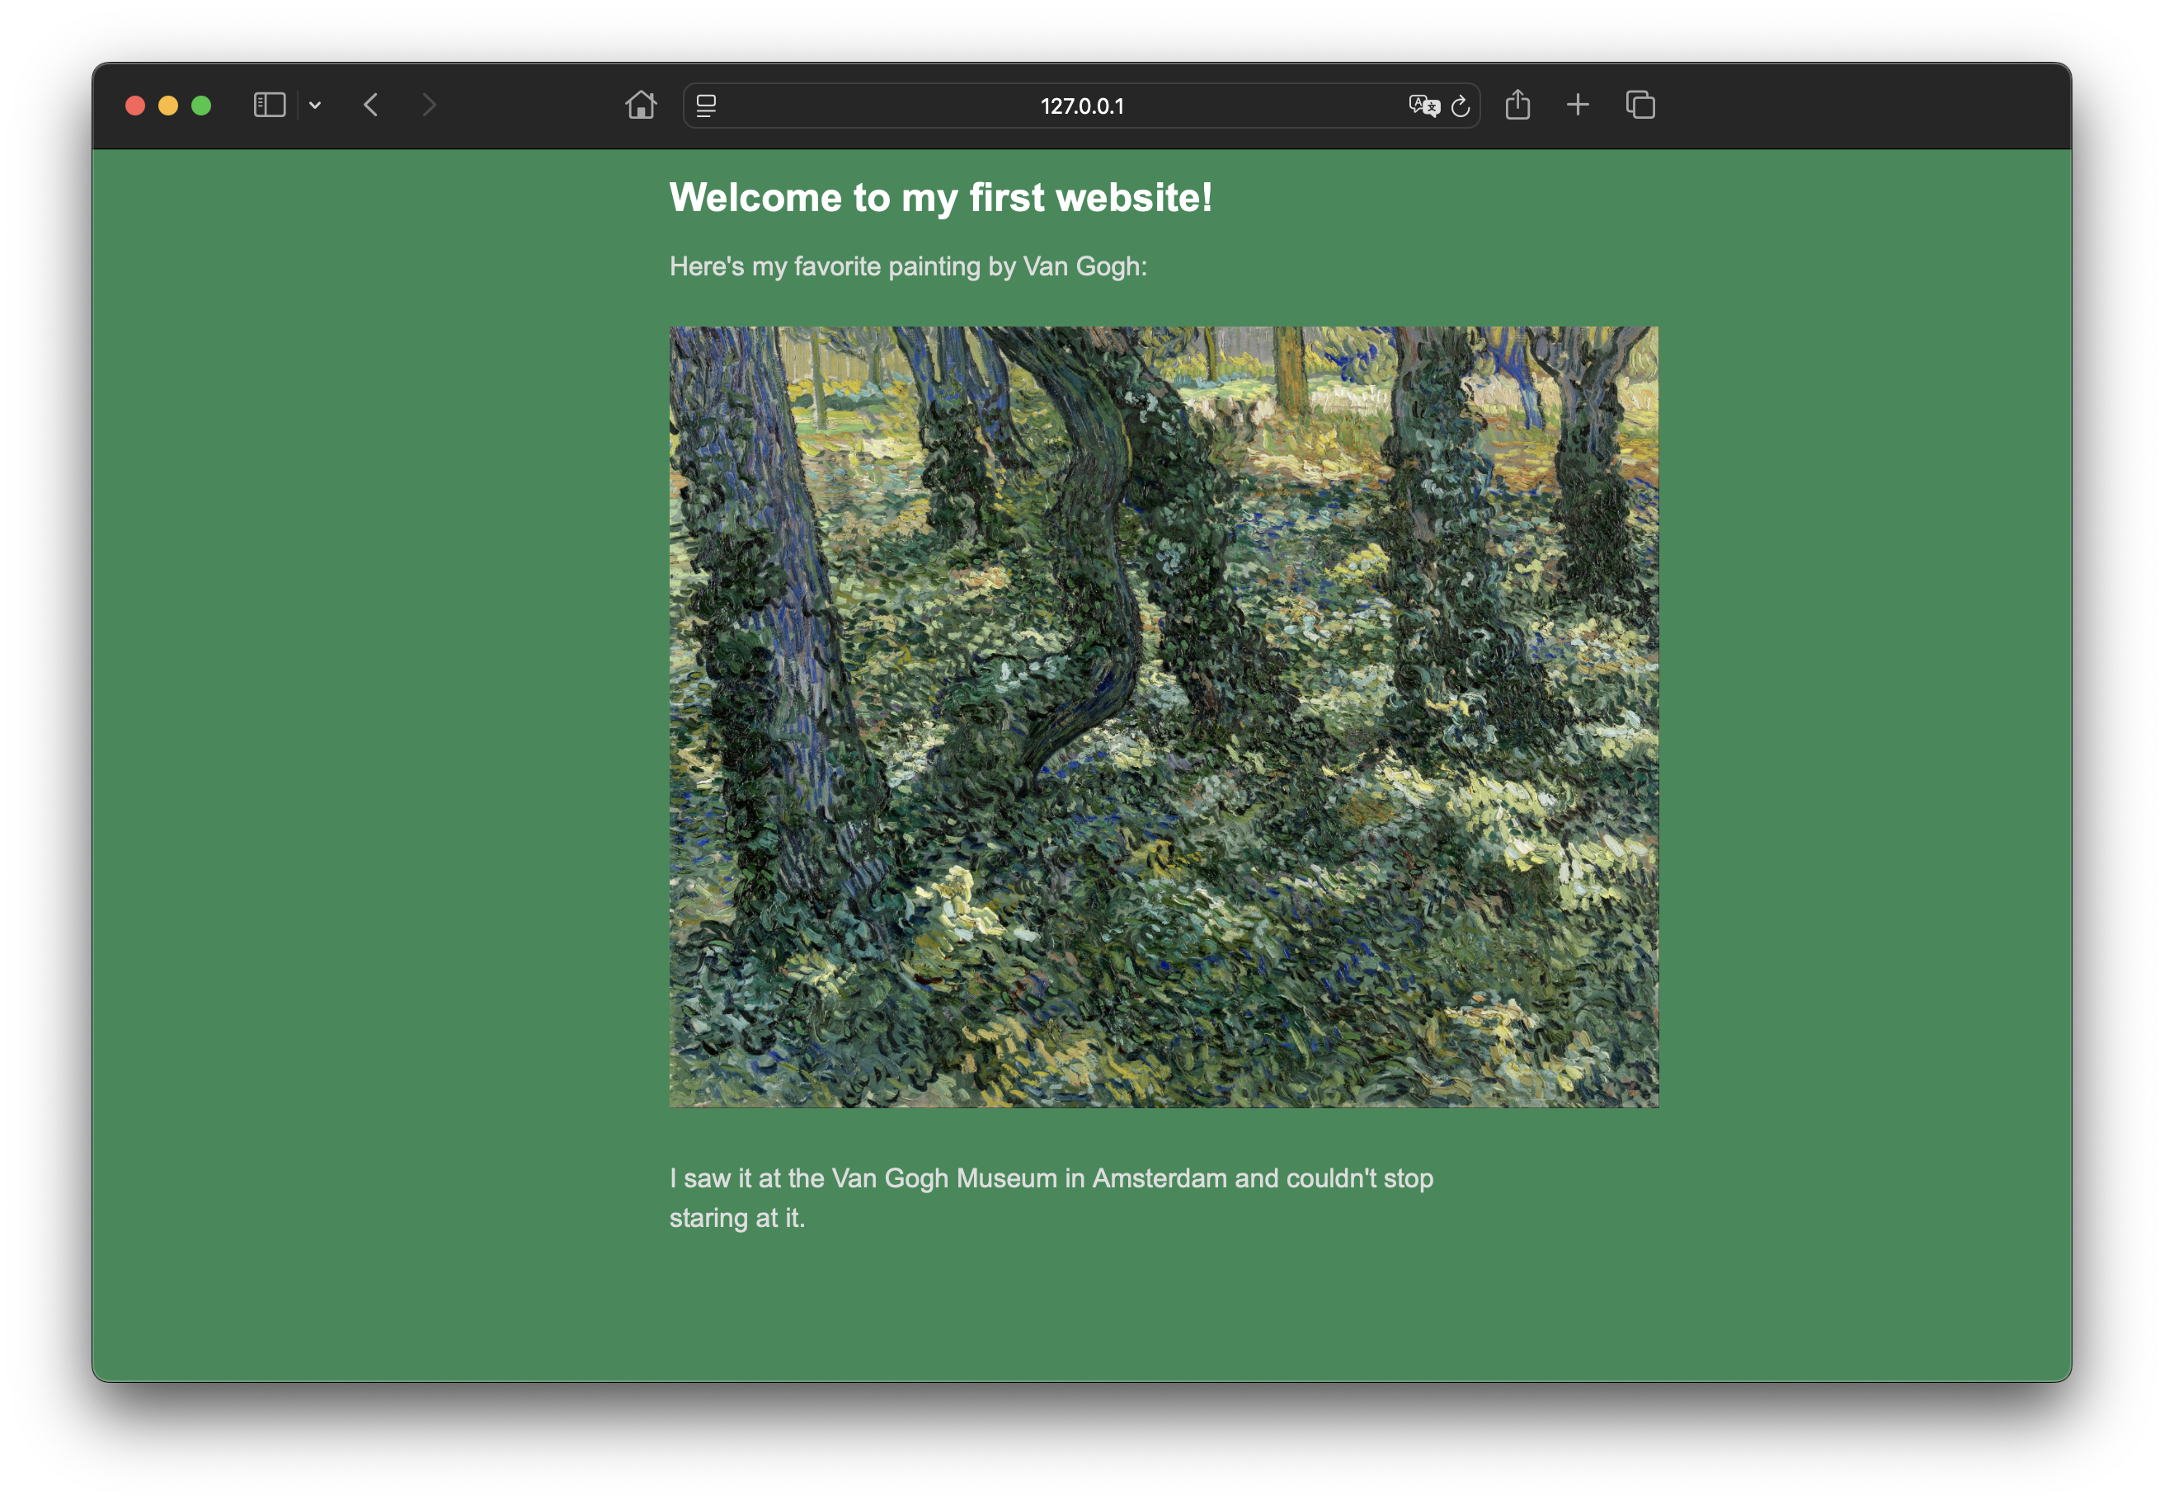Show the tab overview
Viewport: 2164px width, 1504px height.
(x=1641, y=105)
